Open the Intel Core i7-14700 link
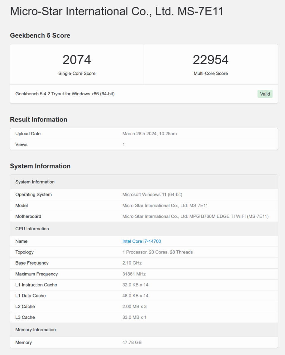 [142, 241]
